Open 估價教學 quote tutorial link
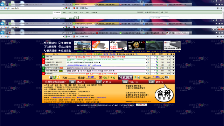The width and height of the screenshot is (224, 126). [50, 47]
